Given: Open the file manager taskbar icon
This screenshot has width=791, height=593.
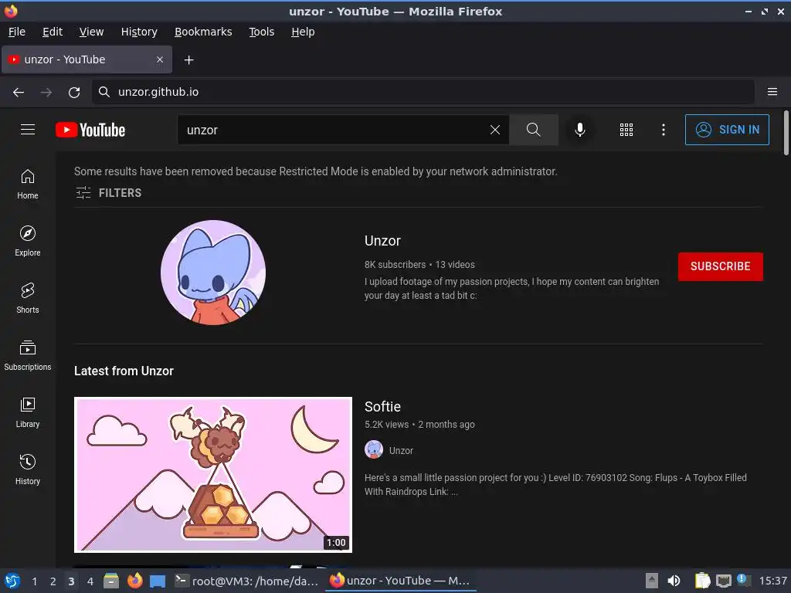Looking at the screenshot, I should [x=111, y=581].
